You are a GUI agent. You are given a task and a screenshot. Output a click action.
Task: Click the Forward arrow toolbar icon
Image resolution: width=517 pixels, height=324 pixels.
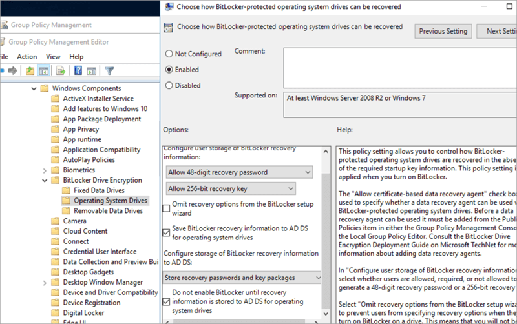(x=12, y=71)
